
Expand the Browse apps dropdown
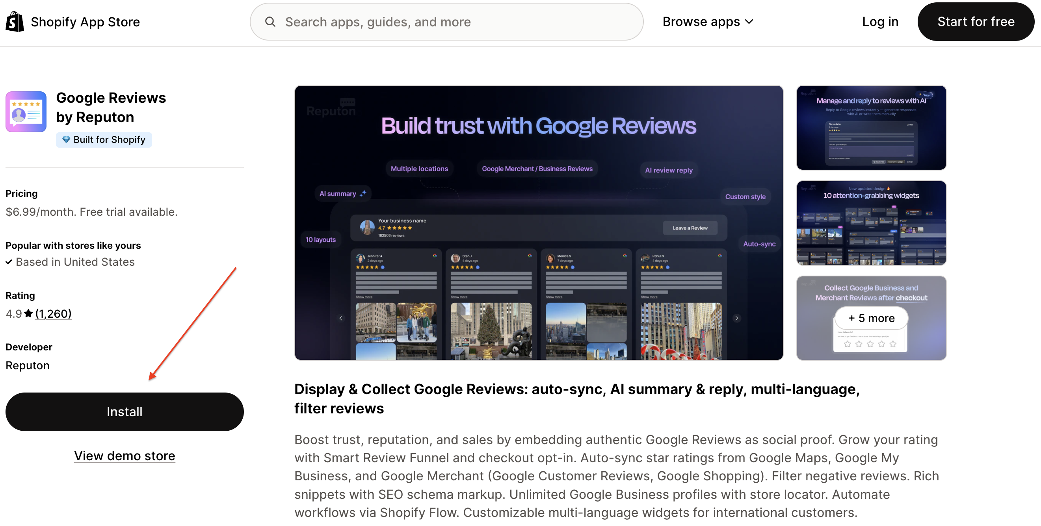coord(708,22)
